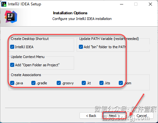This screenshot has width=158, height=123.
Task: Go back with the Back button
Action: 91,116
